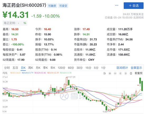Click the 货币单位 CNY value
This screenshot has width=145, height=114.
(x=91, y=60)
